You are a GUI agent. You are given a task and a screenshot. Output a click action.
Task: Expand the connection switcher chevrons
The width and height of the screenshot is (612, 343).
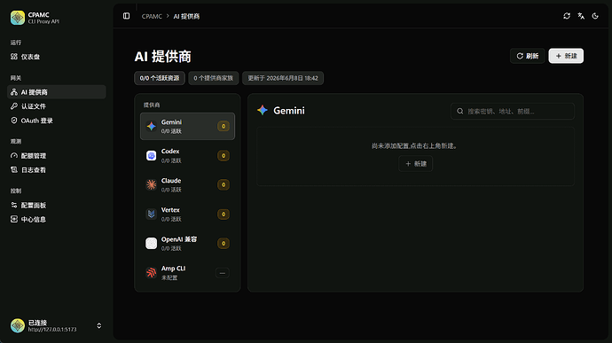99,325
